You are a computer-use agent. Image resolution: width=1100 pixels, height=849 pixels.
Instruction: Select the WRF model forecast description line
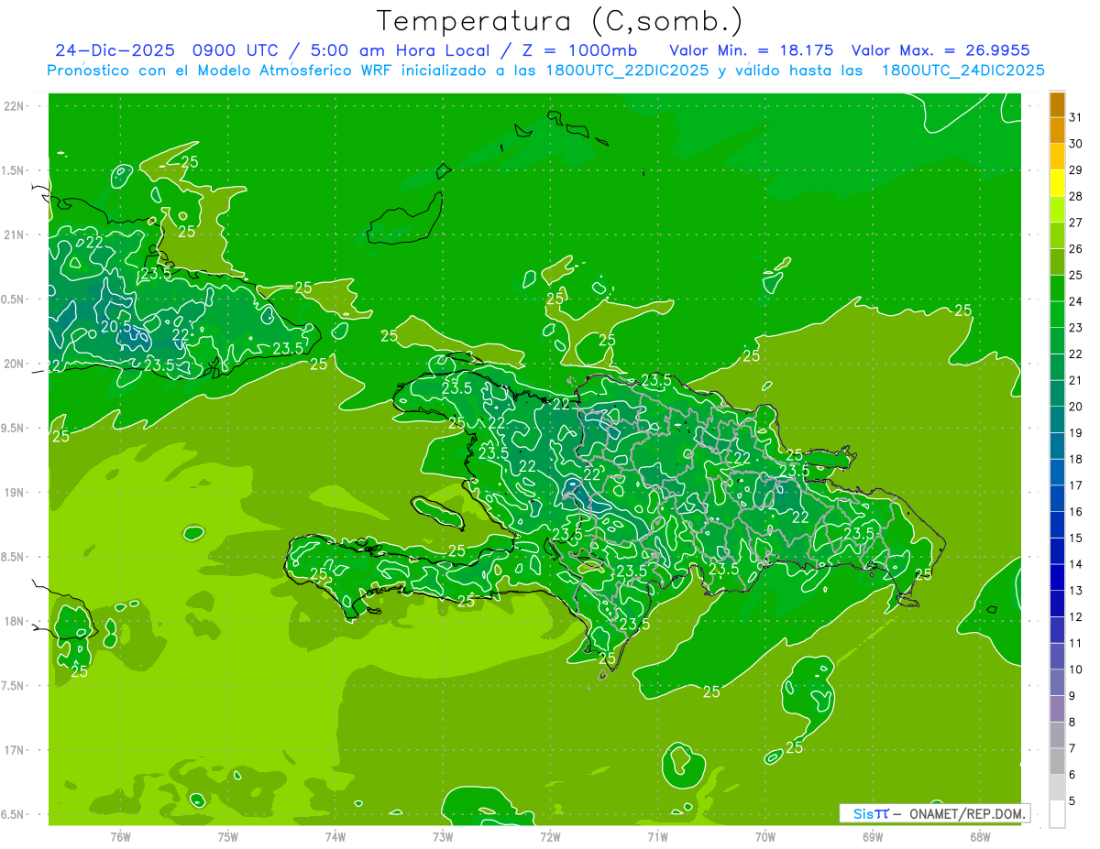click(x=545, y=71)
